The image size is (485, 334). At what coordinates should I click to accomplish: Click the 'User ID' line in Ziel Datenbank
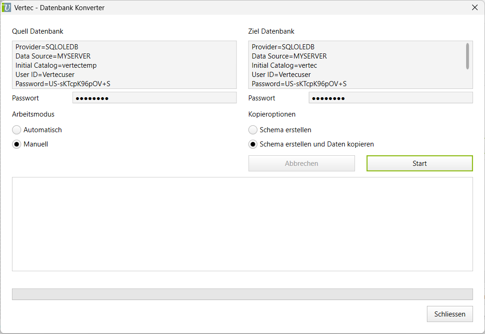coord(281,75)
